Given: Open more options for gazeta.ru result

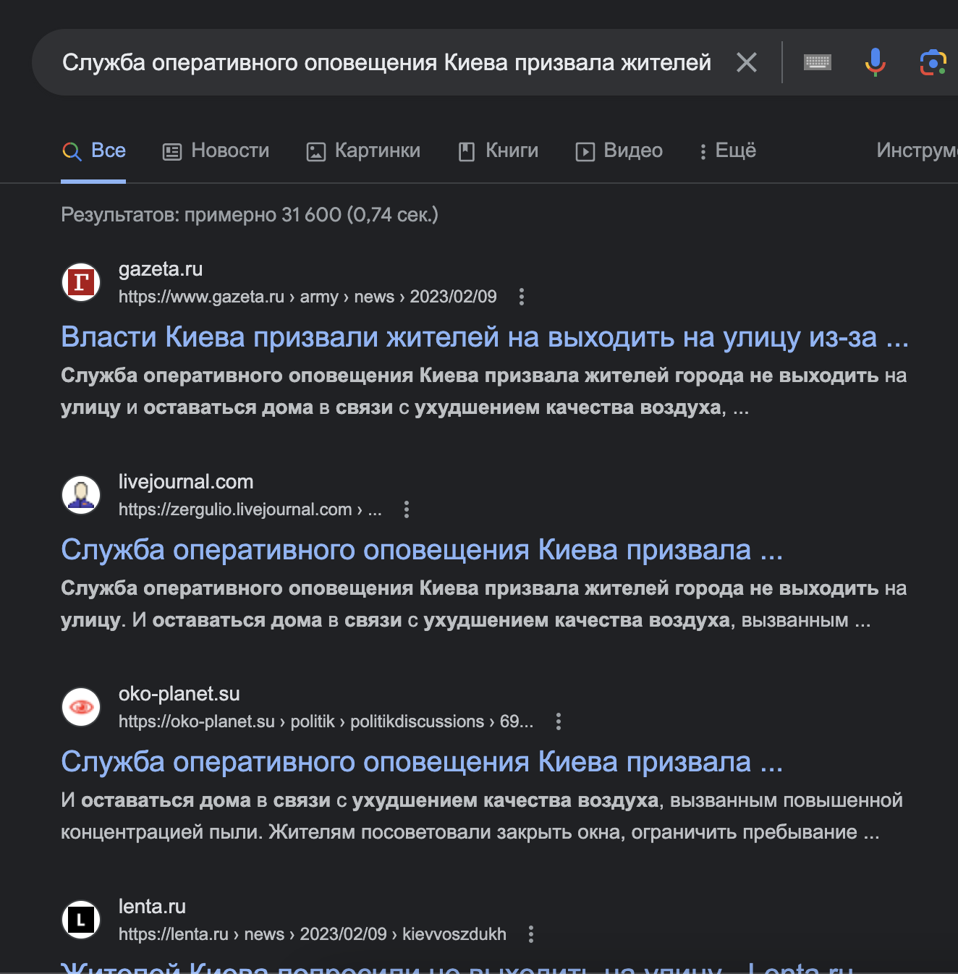Looking at the screenshot, I should pos(522,297).
